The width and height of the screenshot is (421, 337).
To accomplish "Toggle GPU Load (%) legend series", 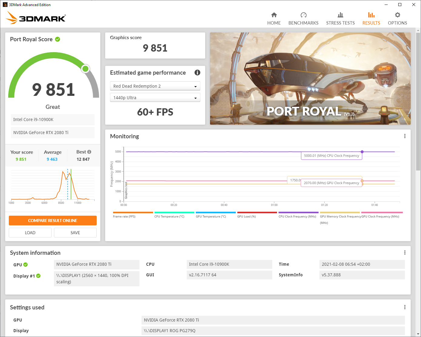I will (x=257, y=215).
